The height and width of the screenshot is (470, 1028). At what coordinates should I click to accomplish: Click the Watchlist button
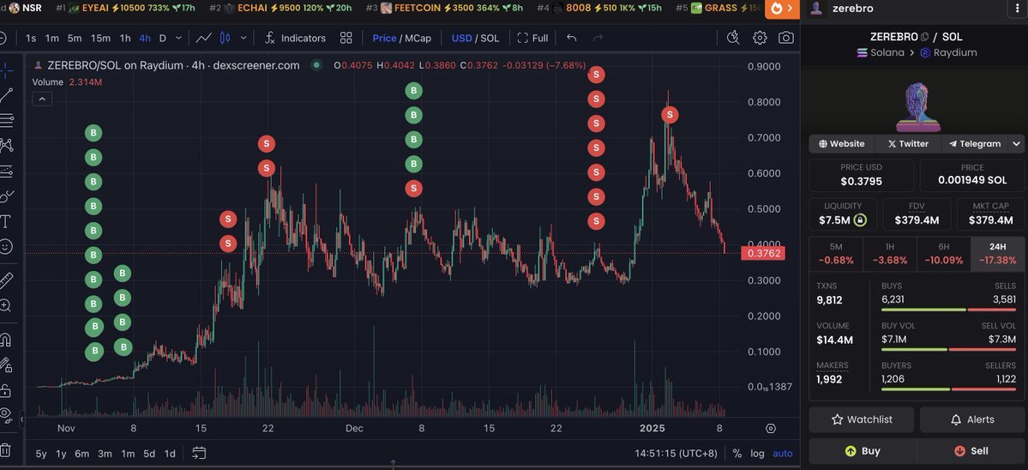click(x=863, y=419)
